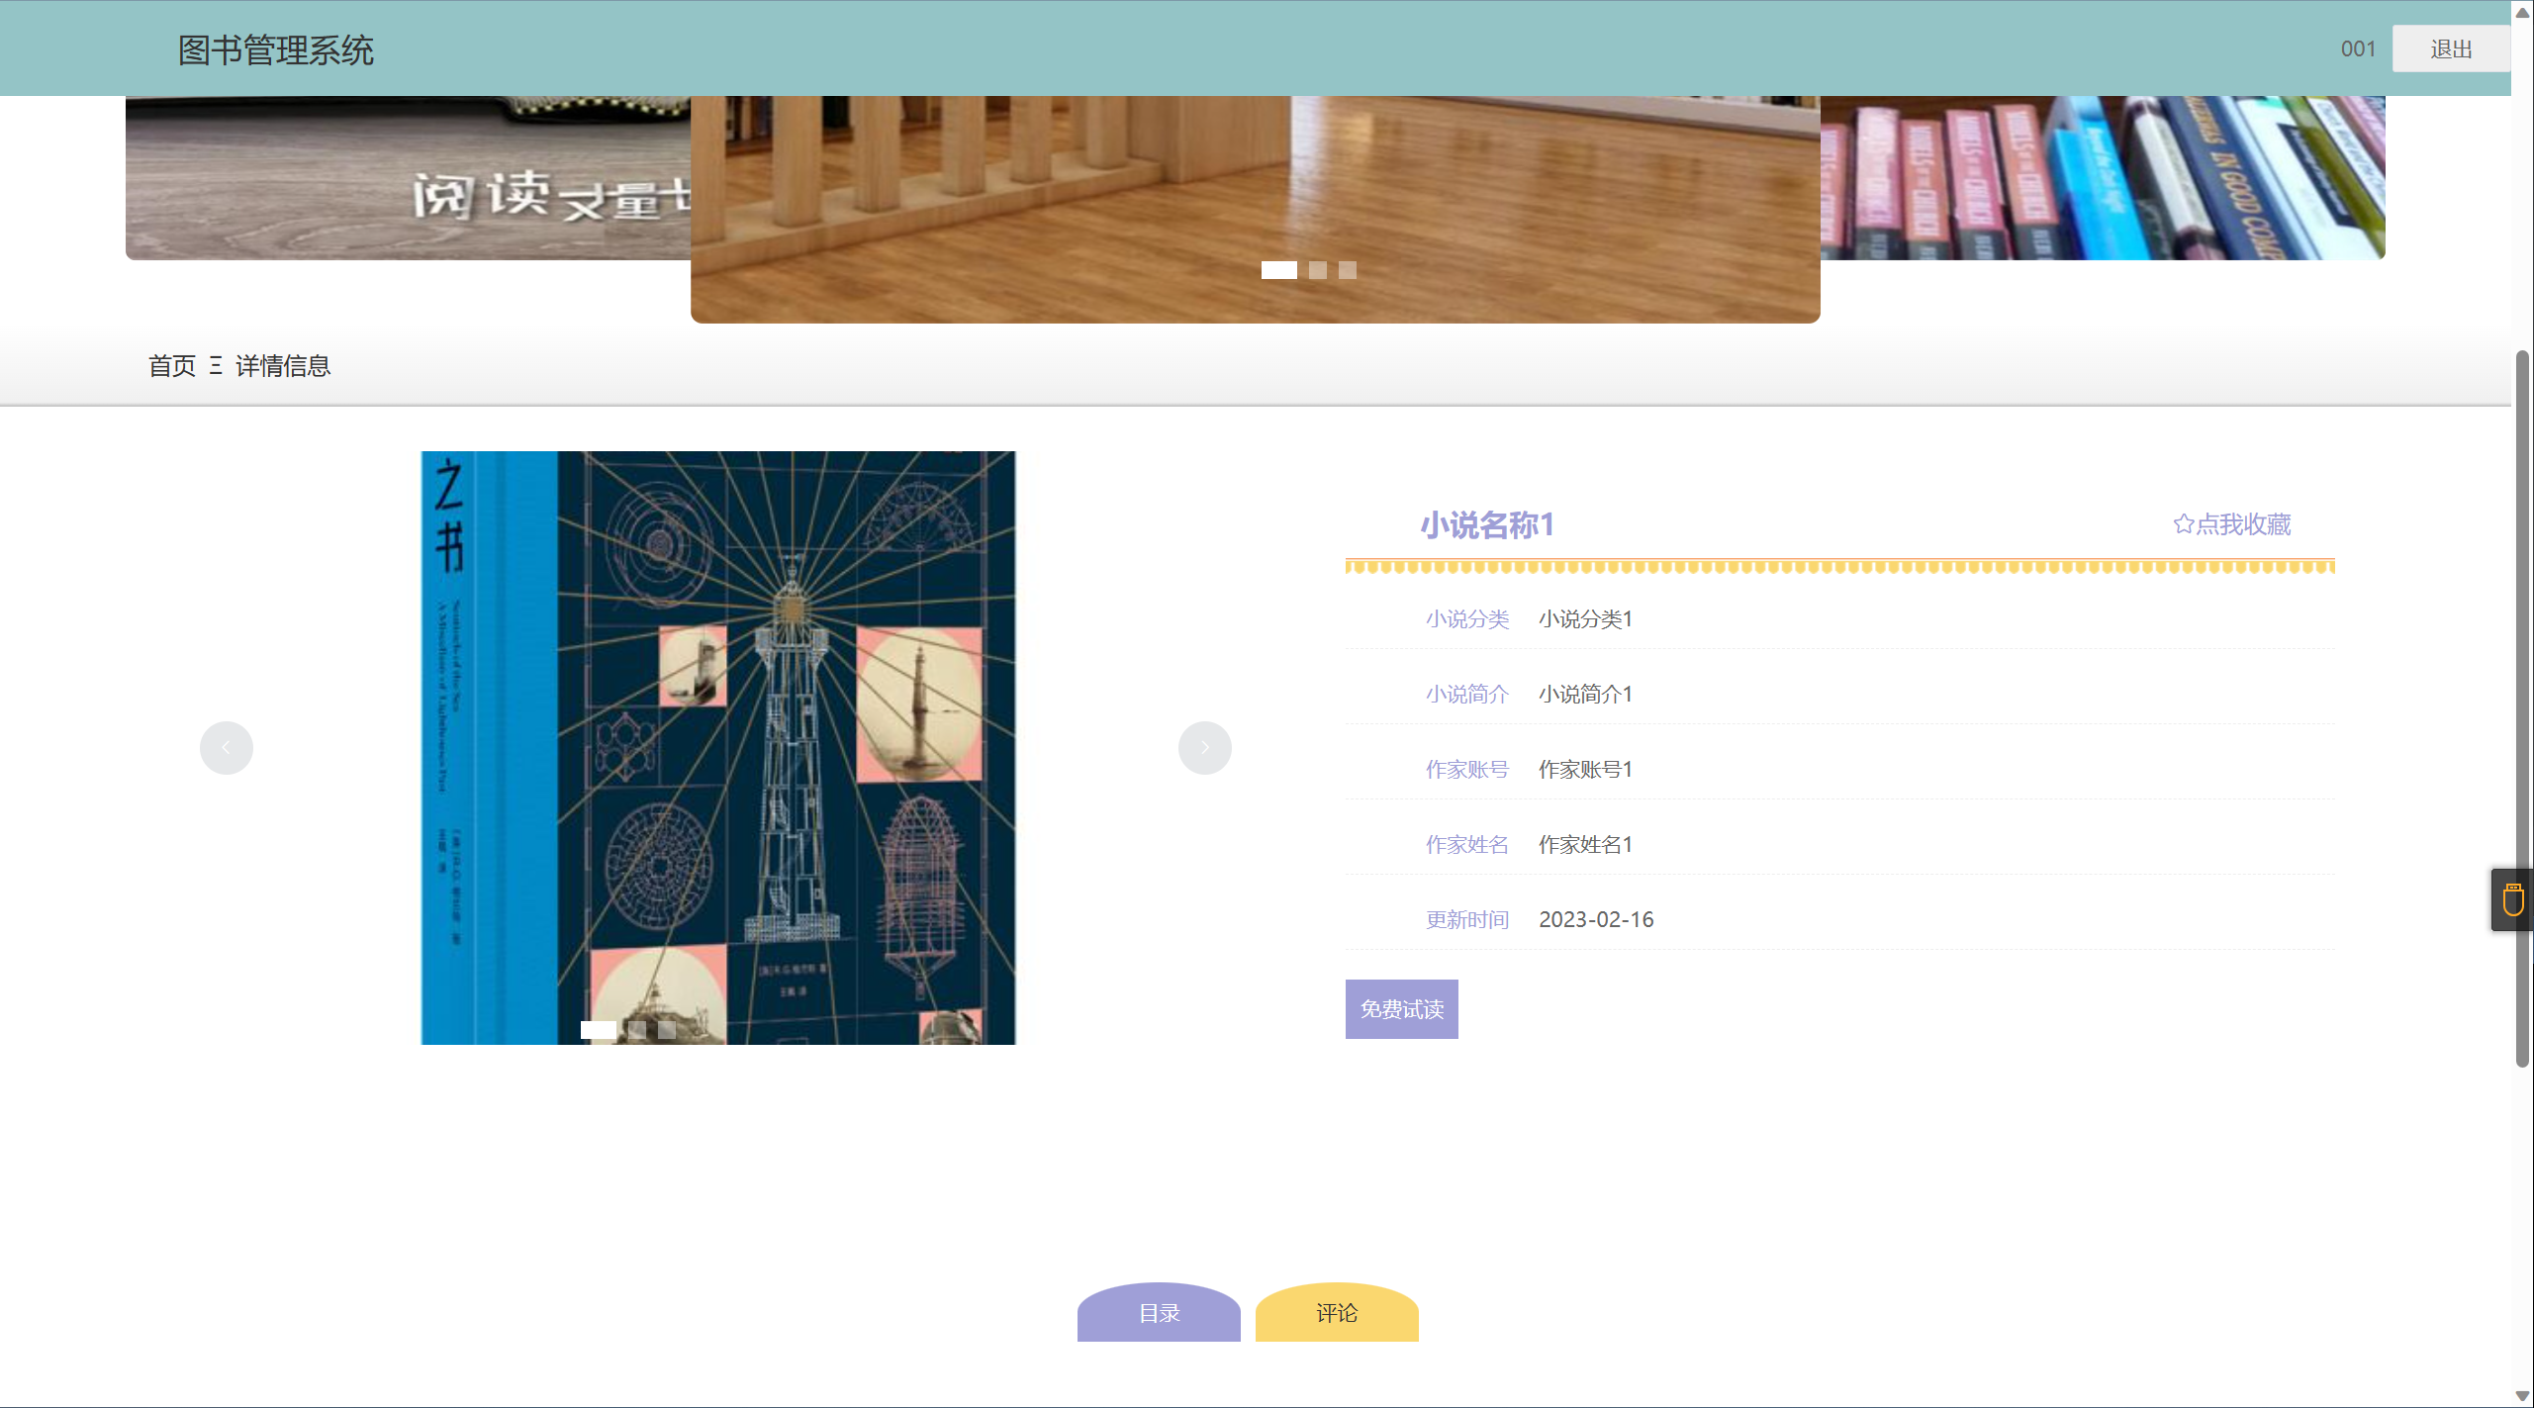Click the breadcrumb separator icon
This screenshot has height=1408, width=2534.
pos(216,366)
